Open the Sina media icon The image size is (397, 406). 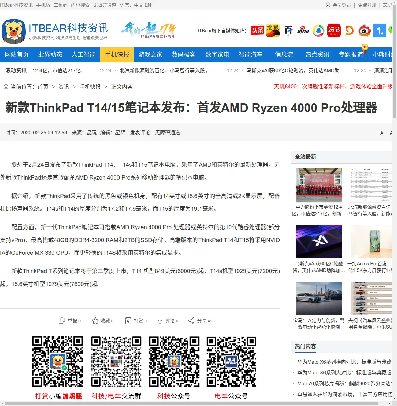coord(303,31)
